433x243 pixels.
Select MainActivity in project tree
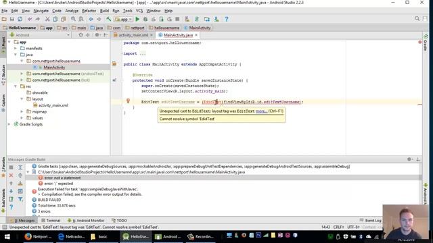(54, 67)
